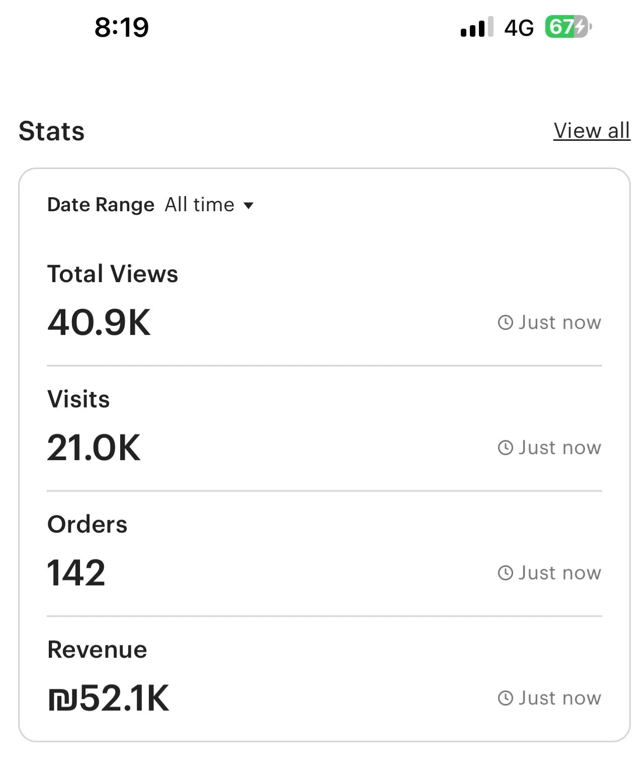
Task: Select the All time date range value
Action: coord(199,205)
